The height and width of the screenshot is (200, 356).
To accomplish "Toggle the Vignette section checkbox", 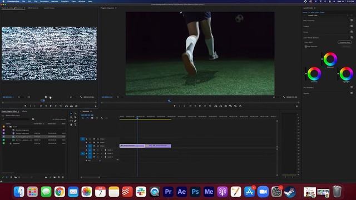I will pos(352,93).
